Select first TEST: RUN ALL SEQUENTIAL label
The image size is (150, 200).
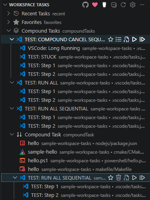(56, 109)
